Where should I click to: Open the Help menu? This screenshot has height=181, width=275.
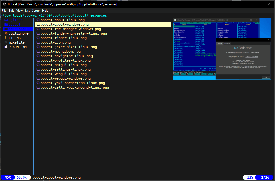click(x=45, y=11)
